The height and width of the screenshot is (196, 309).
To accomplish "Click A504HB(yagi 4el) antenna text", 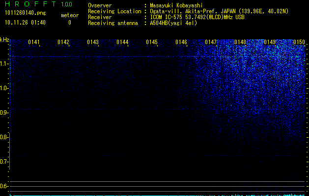I will click(x=173, y=23).
